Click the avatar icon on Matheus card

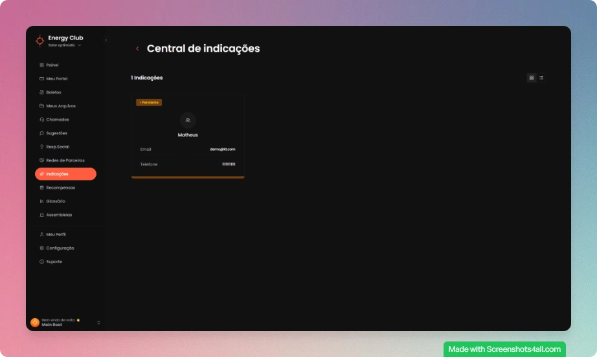(x=188, y=120)
